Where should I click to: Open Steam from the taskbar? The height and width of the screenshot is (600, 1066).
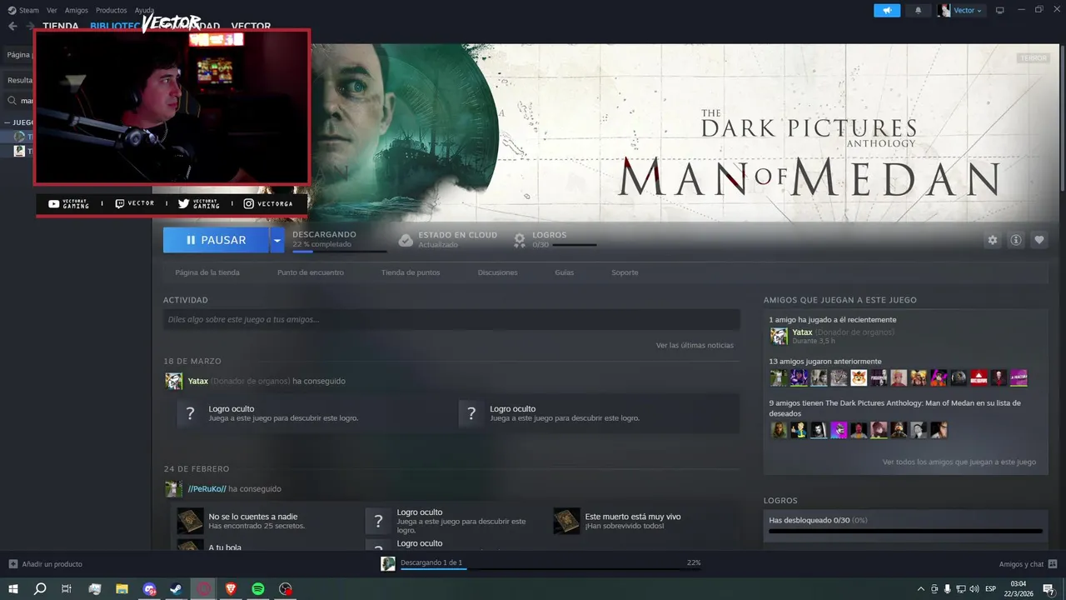coord(177,589)
